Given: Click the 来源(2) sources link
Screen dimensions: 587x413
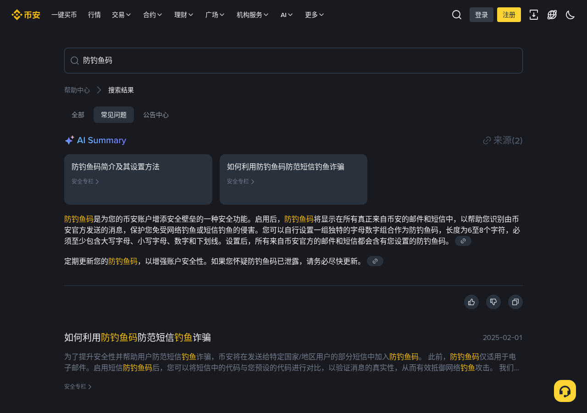Looking at the screenshot, I should [x=503, y=140].
